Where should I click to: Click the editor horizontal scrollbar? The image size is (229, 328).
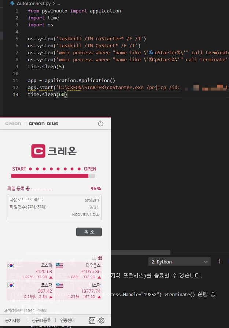tap(99, 253)
